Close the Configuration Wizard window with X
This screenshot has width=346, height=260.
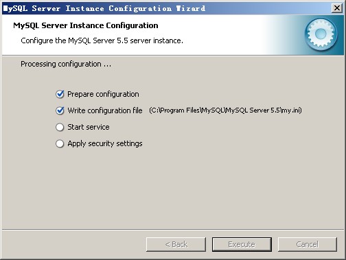coord(337,8)
